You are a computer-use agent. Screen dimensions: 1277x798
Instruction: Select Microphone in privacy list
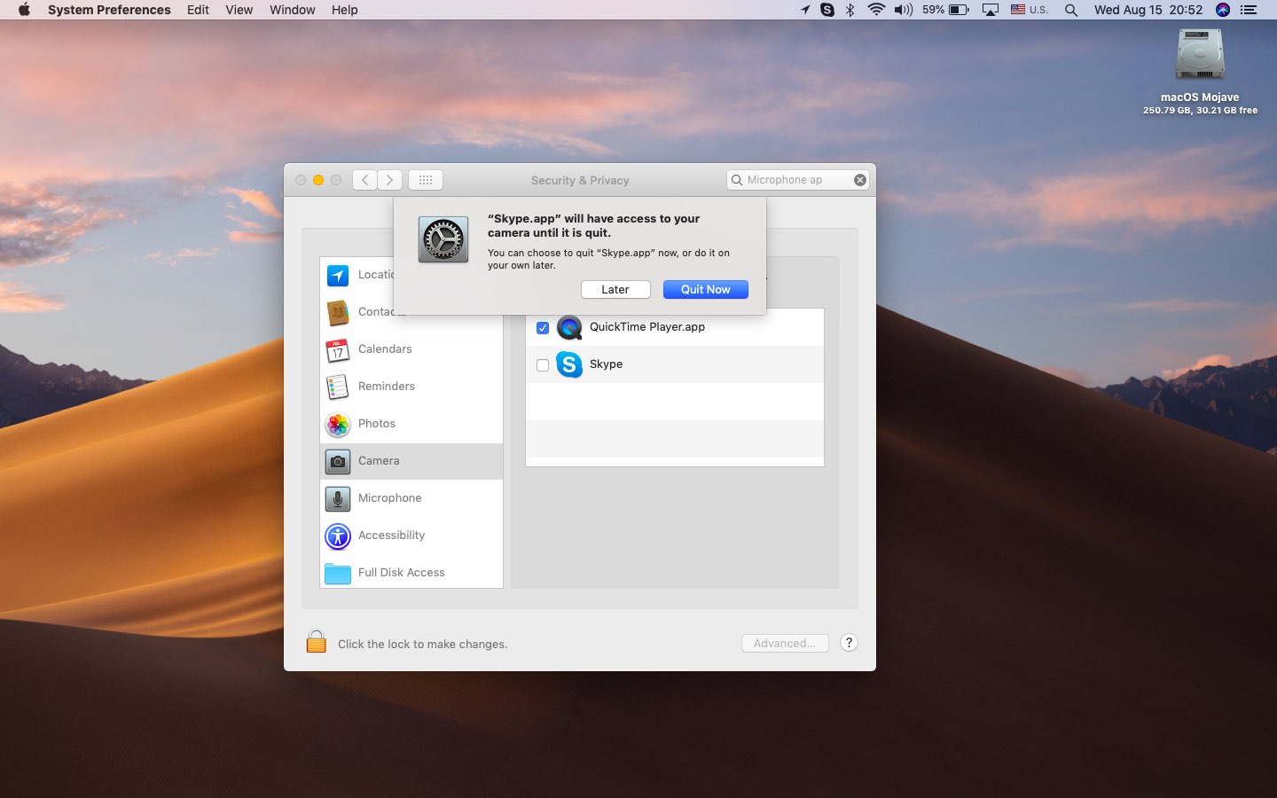tap(411, 498)
